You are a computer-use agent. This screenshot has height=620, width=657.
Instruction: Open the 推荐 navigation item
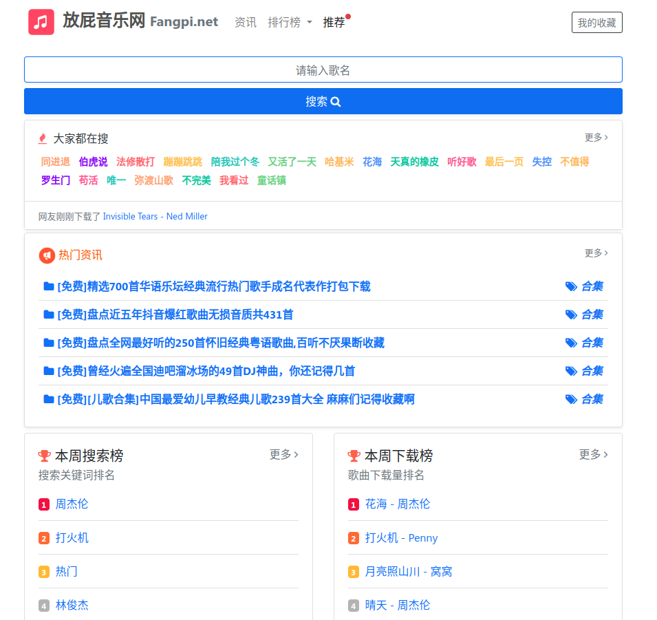[334, 22]
